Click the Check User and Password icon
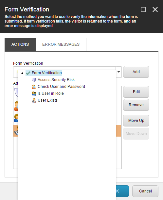The image size is (163, 200). click(x=34, y=87)
